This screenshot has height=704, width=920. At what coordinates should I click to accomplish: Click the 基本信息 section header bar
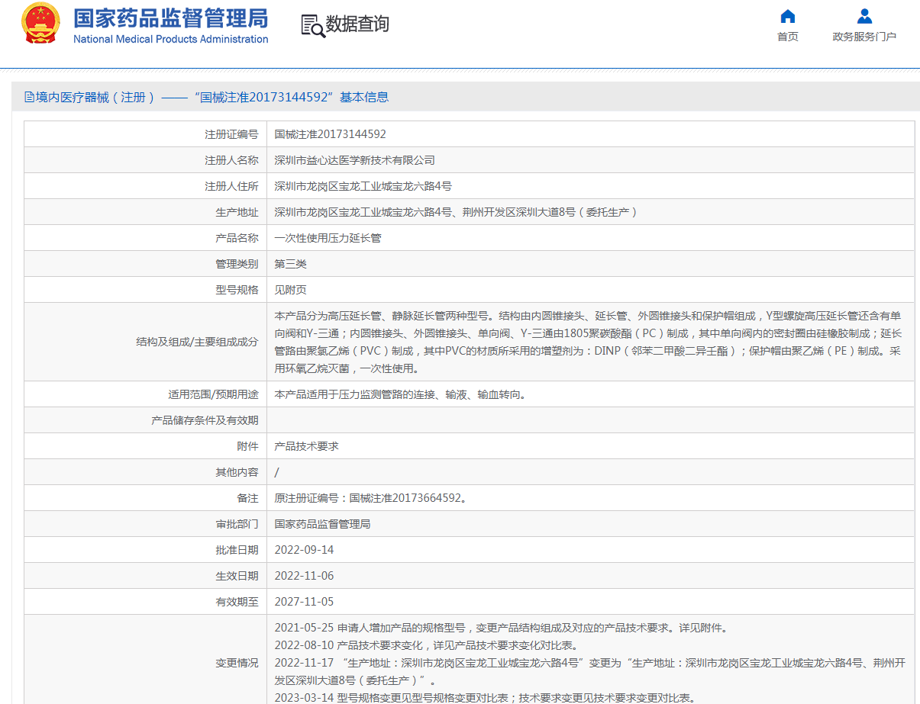pyautogui.click(x=464, y=97)
